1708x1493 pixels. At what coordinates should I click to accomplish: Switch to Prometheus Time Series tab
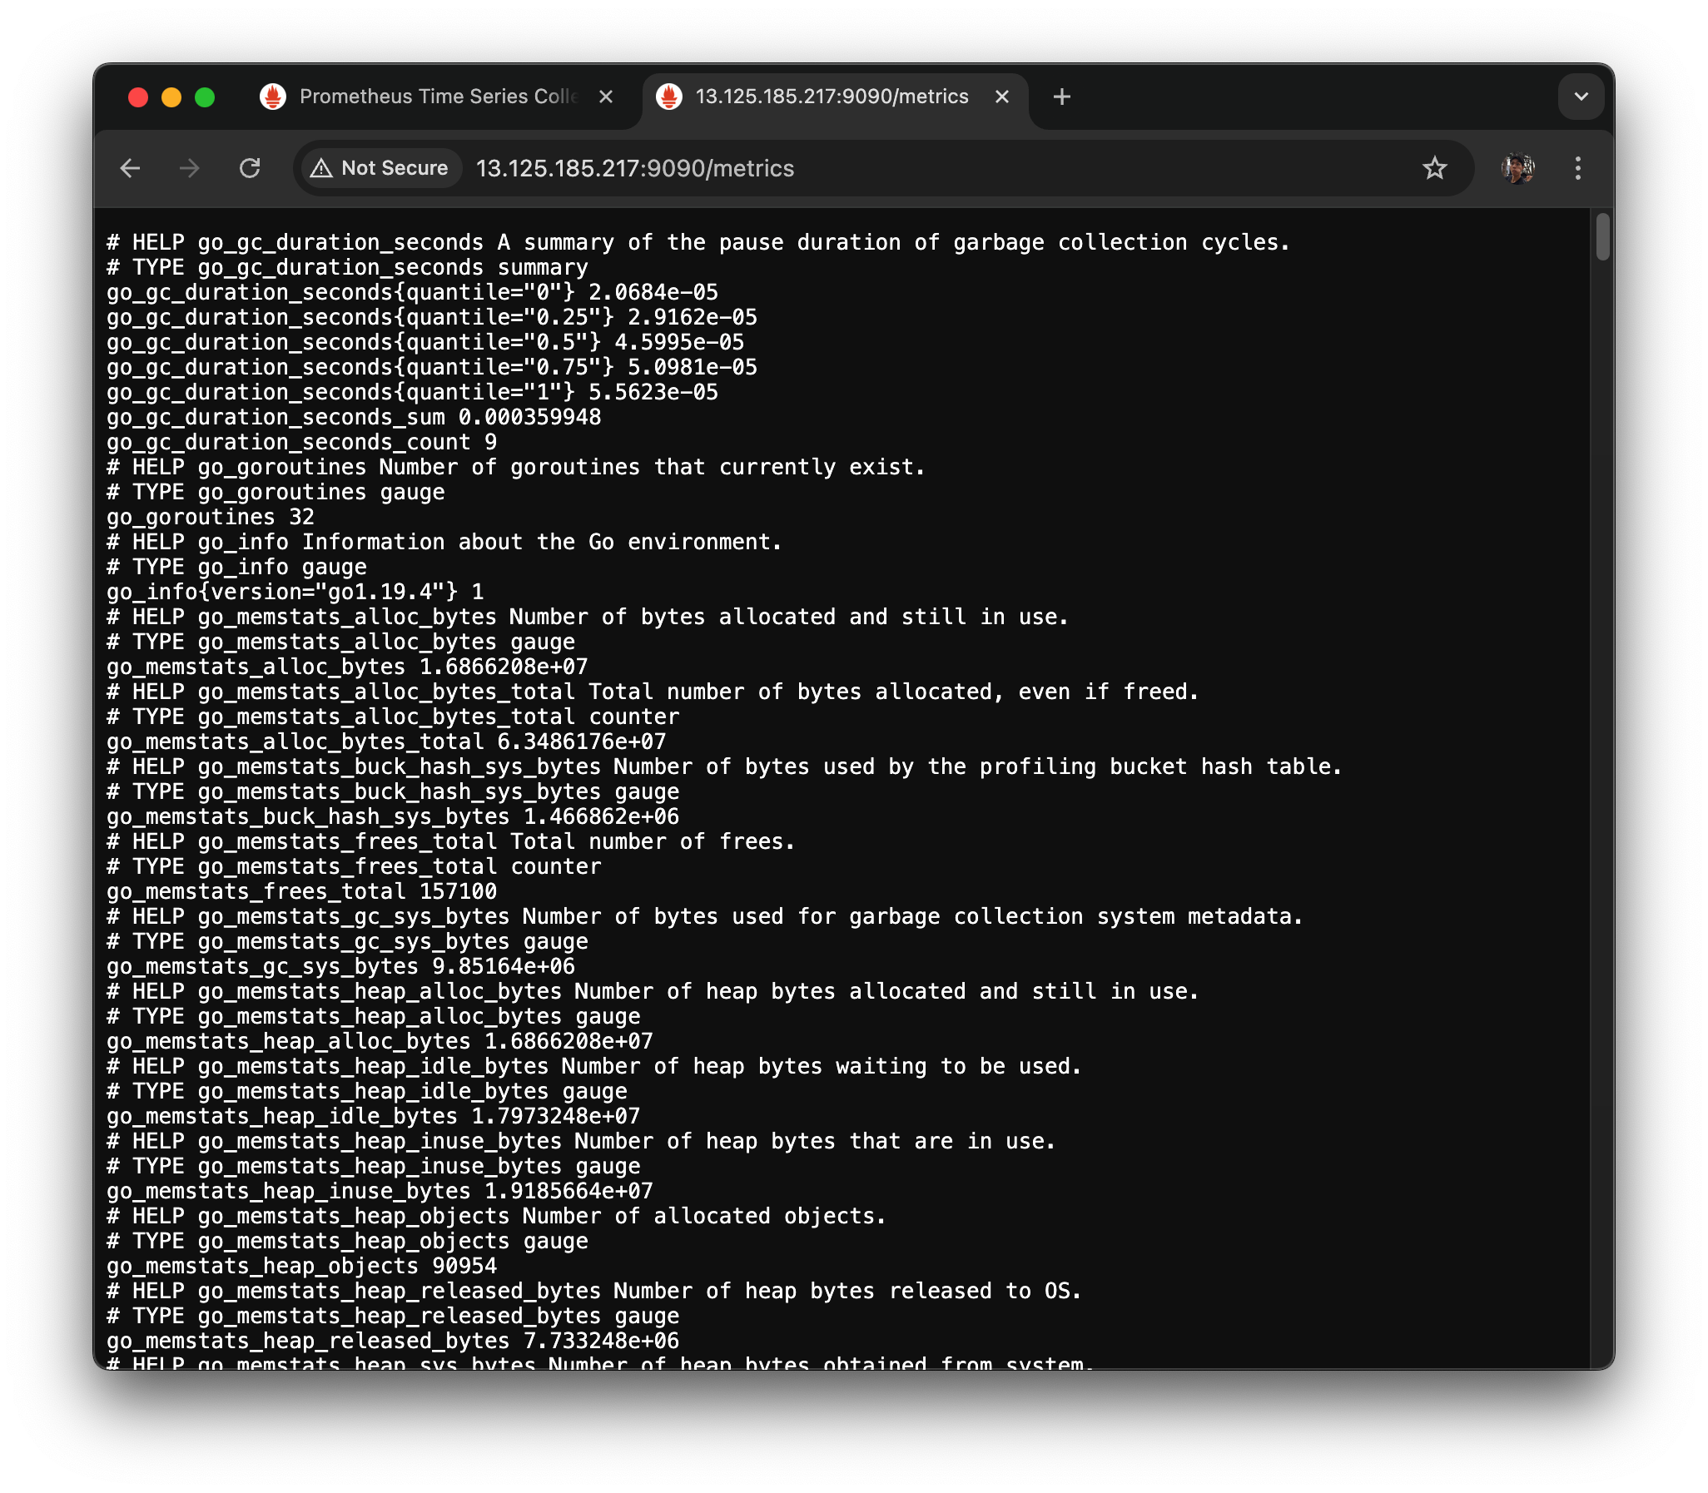(x=437, y=97)
